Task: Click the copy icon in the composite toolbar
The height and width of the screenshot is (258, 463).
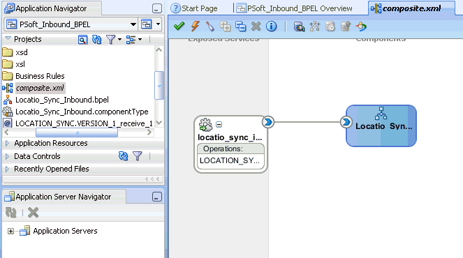Action: coord(226,26)
